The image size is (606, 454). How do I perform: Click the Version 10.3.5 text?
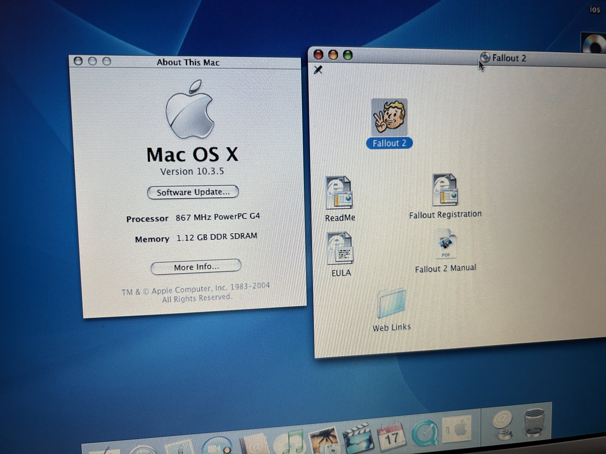(x=192, y=171)
